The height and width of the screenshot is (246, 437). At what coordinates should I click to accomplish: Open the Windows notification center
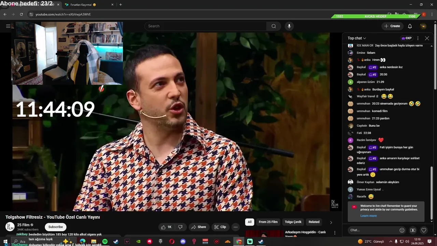429,242
